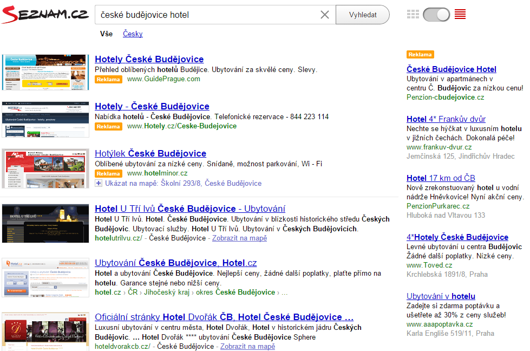Click Jihočeský kraj in the breadcrumb
This screenshot has width=530, height=351.
click(x=167, y=292)
